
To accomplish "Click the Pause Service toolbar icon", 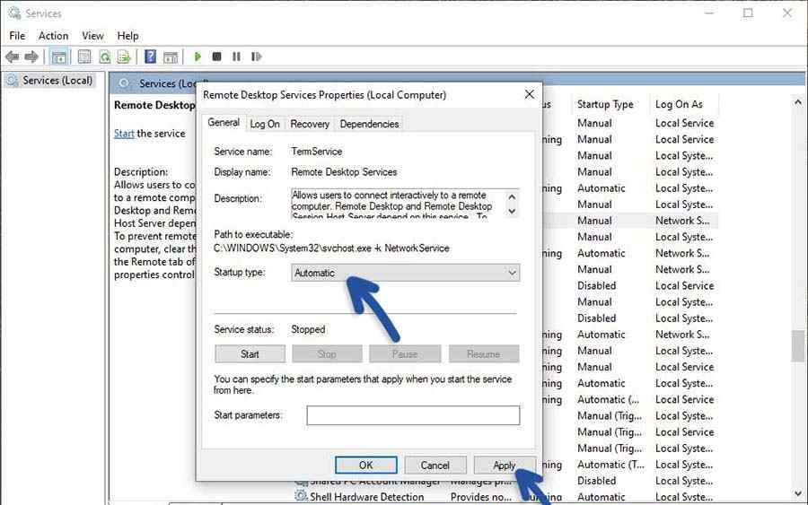I will [236, 57].
